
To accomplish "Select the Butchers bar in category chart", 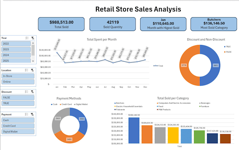I will pos(134,130).
